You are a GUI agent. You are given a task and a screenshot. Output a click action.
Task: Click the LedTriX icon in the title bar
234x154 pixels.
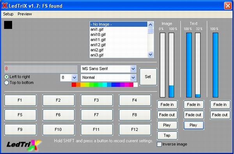pyautogui.click(x=5, y=6)
